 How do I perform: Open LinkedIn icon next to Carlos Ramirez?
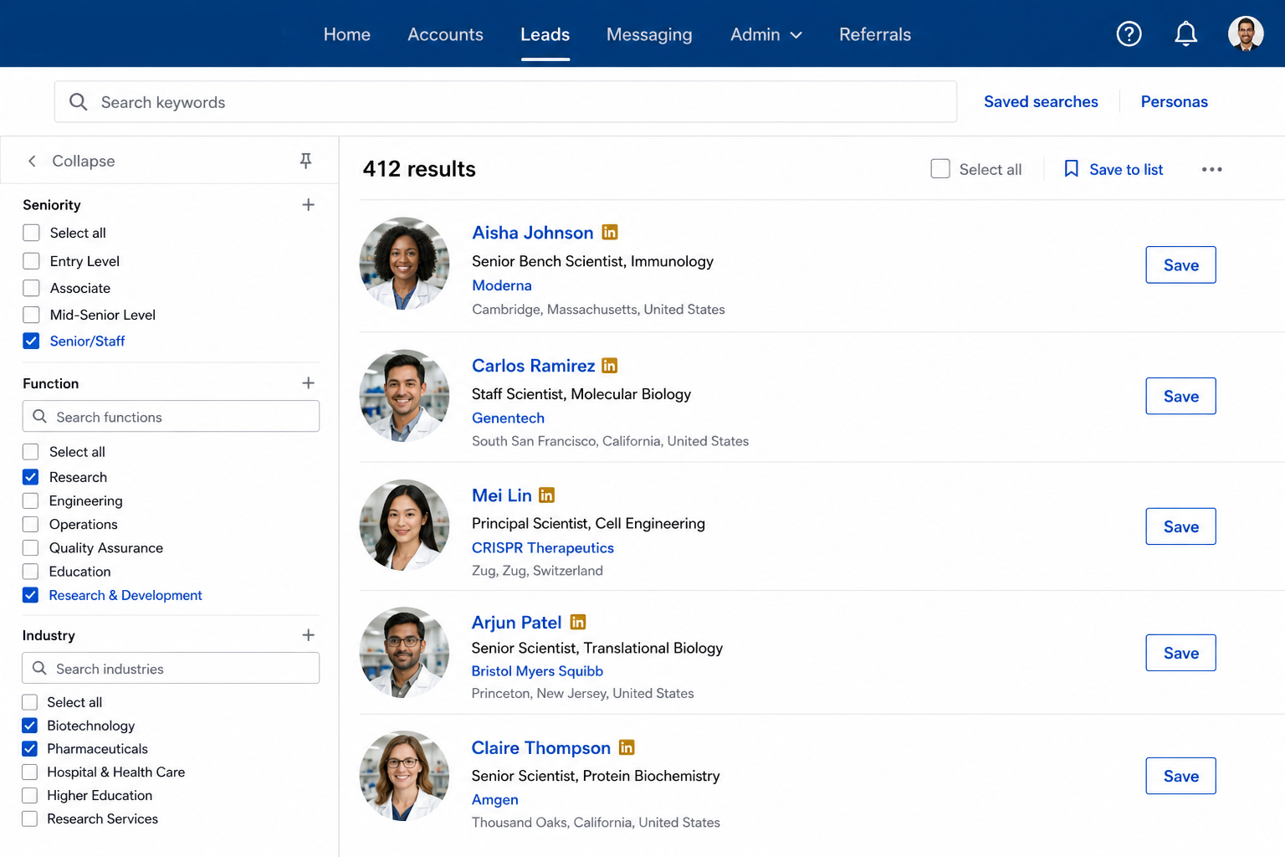click(610, 366)
